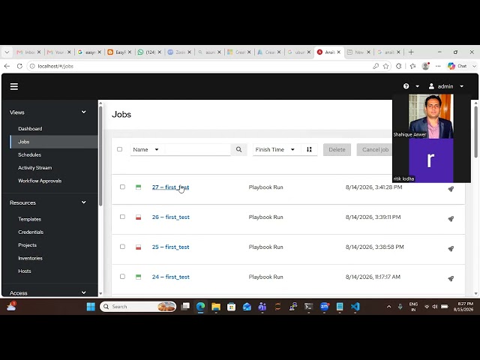Relaunch job 24 using rocket icon
This screenshot has width=480, height=360.
(x=451, y=278)
